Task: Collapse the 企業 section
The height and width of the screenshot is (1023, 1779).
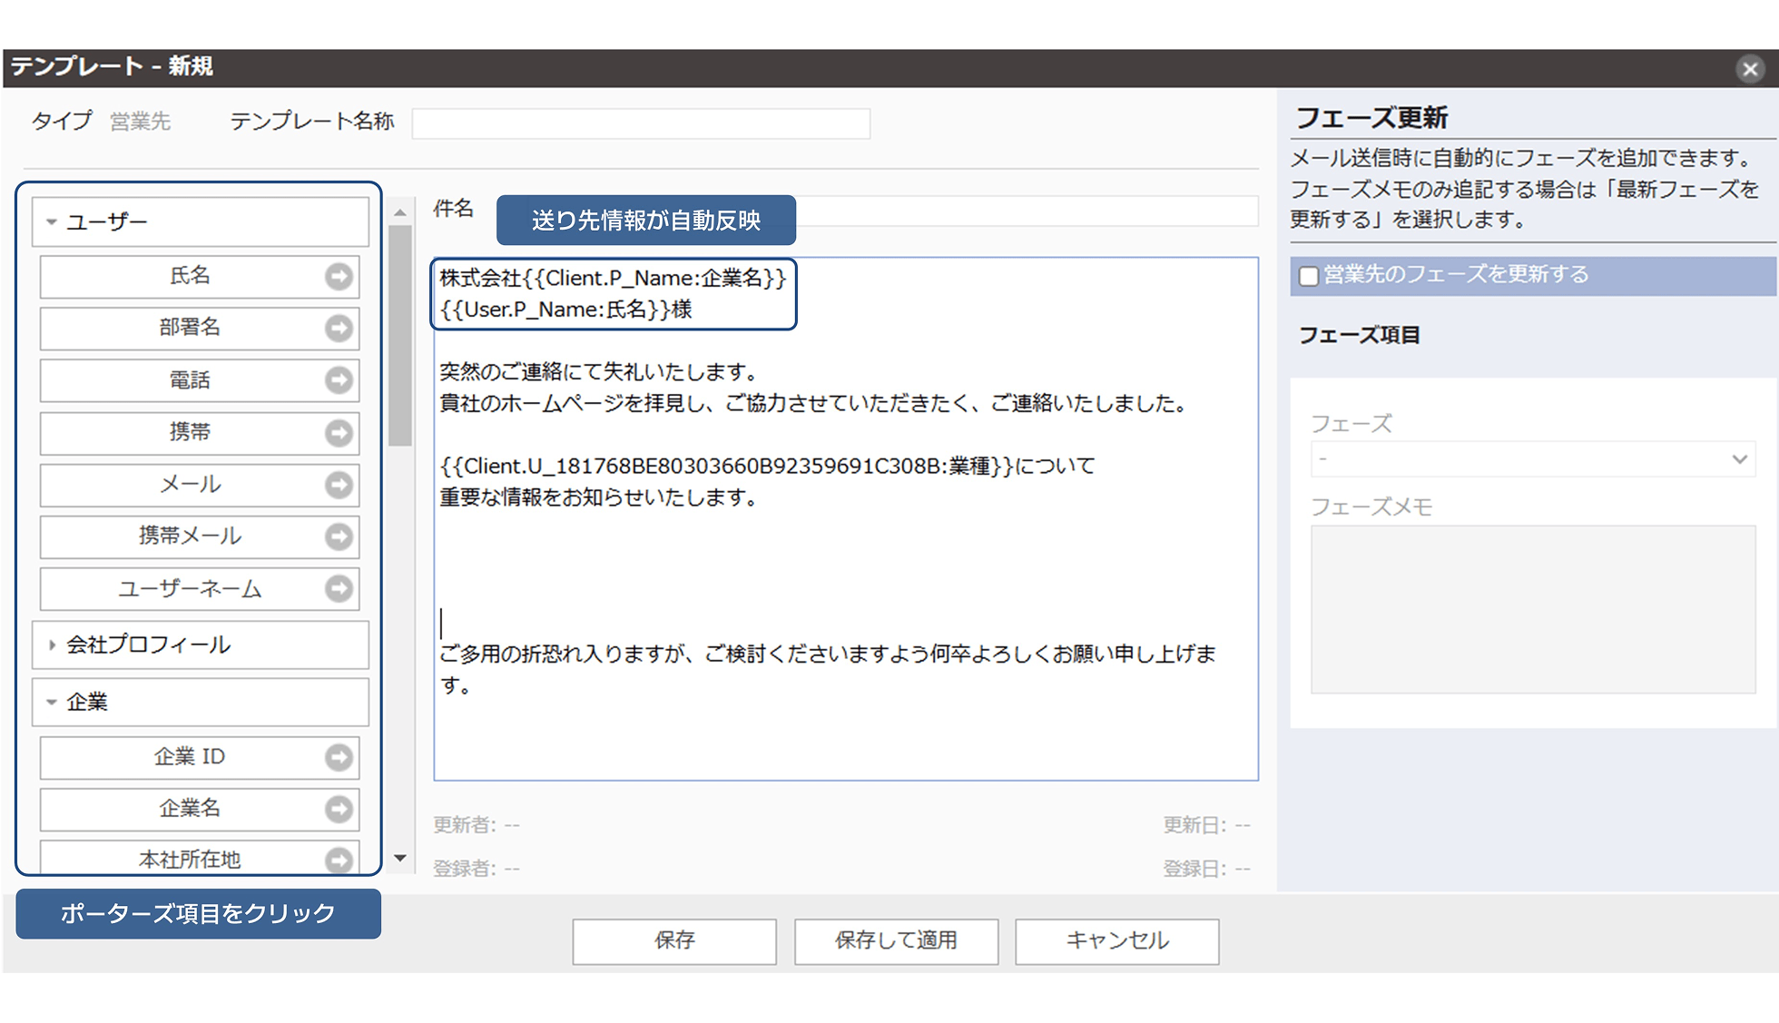Action: [x=52, y=702]
